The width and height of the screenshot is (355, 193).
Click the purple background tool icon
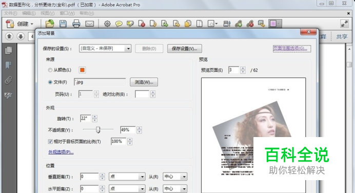click(275, 24)
